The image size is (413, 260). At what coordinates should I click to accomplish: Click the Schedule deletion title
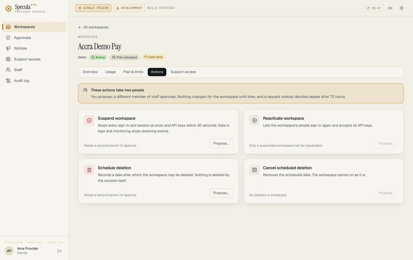pyautogui.click(x=114, y=168)
